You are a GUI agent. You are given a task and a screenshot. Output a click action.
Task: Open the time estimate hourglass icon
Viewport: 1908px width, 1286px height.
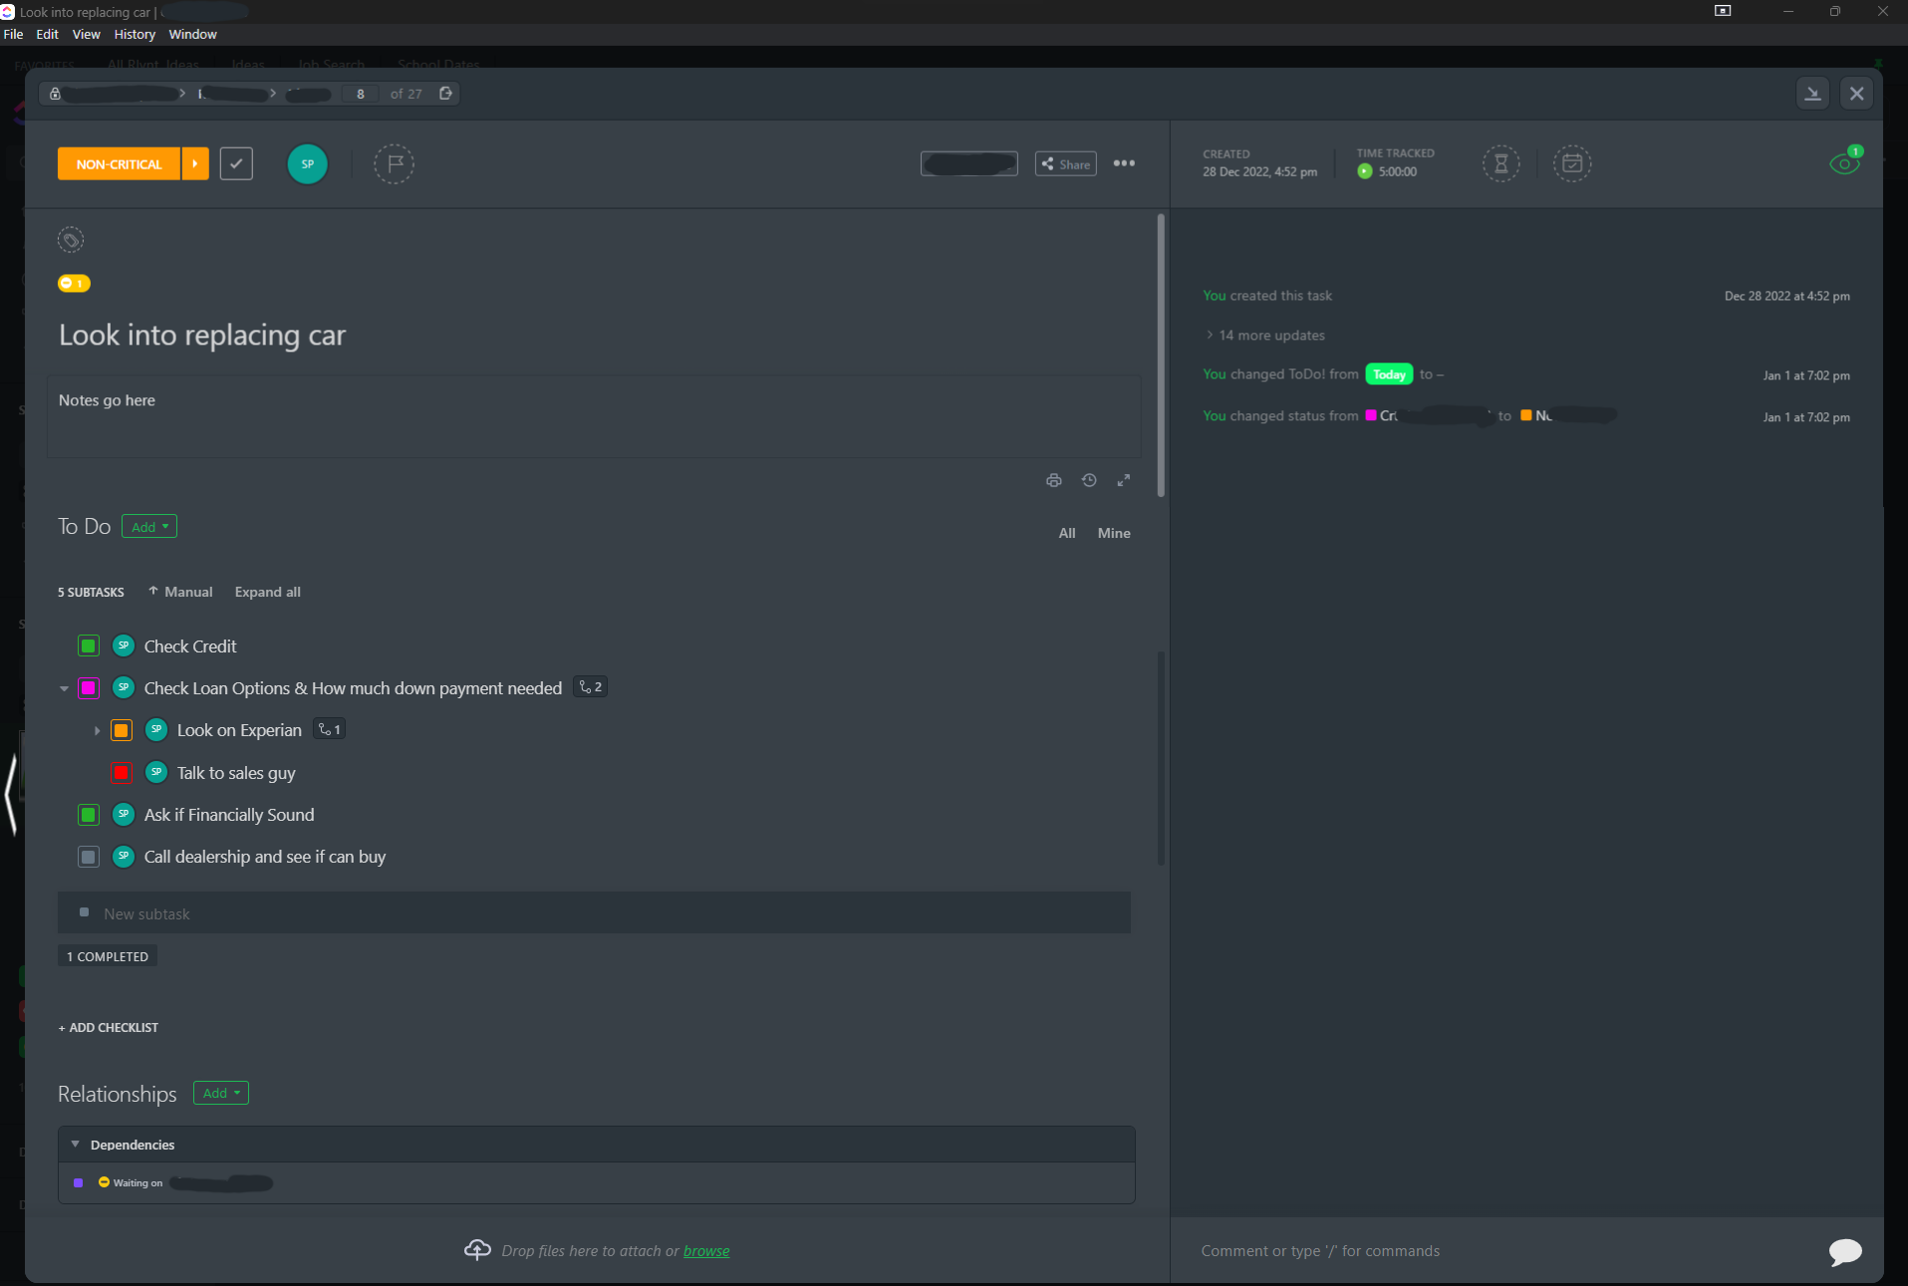pos(1500,164)
